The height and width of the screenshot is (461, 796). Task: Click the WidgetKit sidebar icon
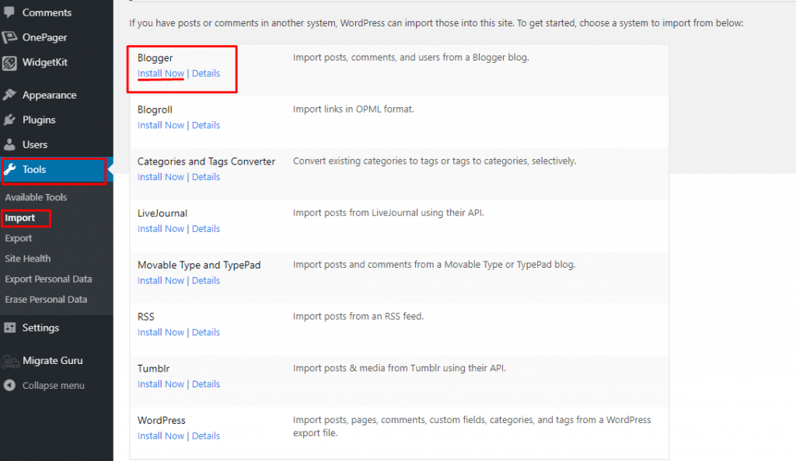pos(9,62)
